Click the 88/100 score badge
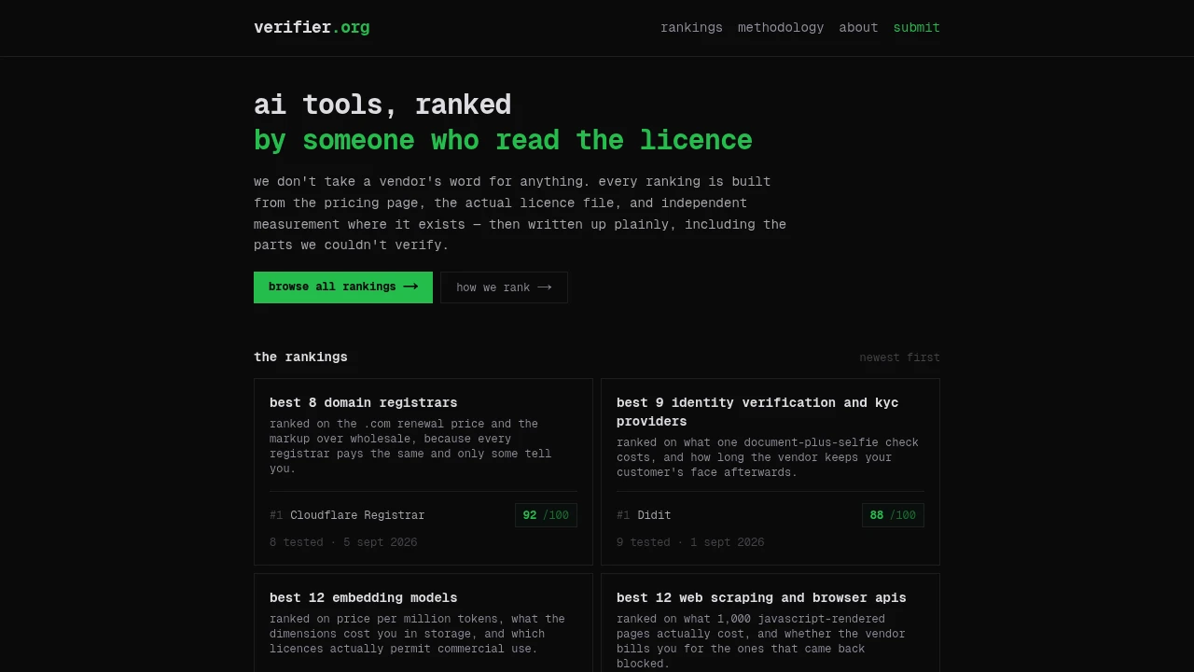 pos(893,515)
